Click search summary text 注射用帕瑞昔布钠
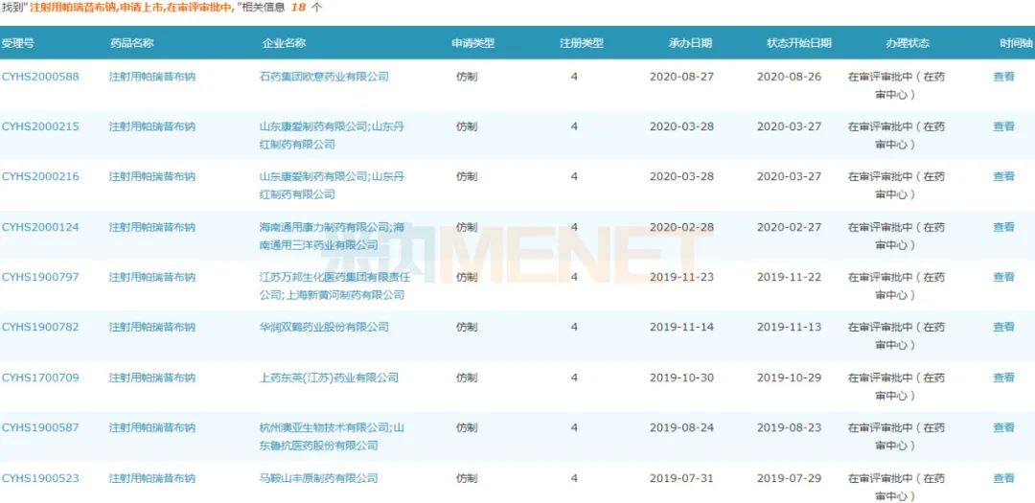 tap(74, 8)
